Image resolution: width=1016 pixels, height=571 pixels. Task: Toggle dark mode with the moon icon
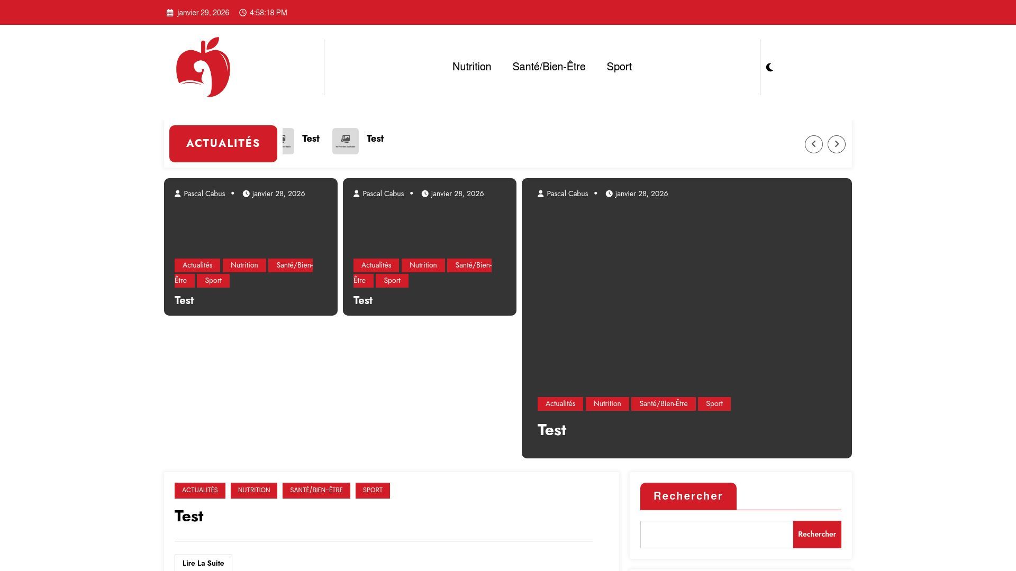tap(770, 67)
